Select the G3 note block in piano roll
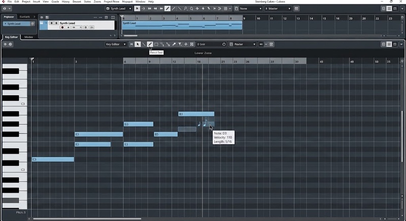406x221 pixels. [x=139, y=124]
